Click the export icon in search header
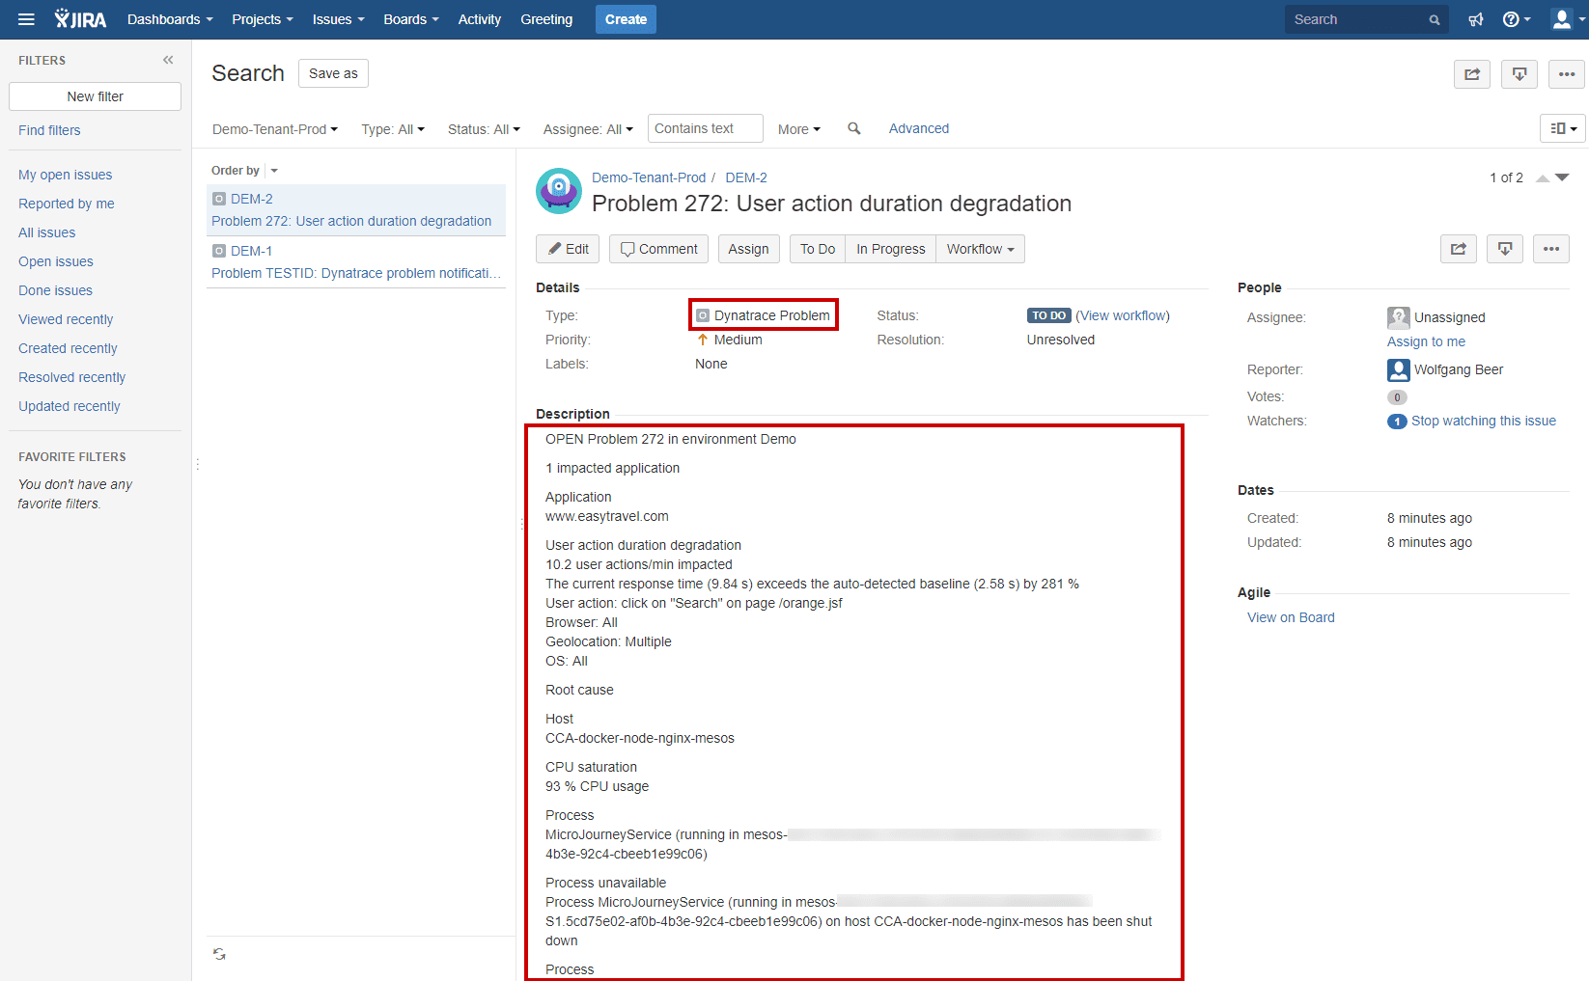Screen dimensions: 1589x981 1519,74
